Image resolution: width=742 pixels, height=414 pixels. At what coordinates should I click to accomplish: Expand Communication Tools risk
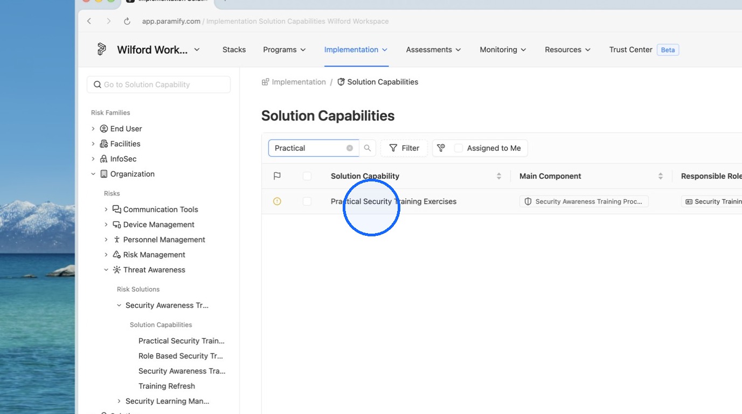pos(106,209)
